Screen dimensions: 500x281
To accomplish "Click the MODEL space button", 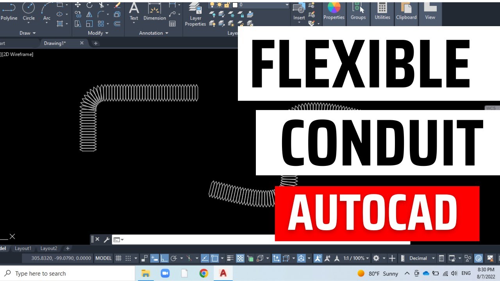I will pos(104,258).
